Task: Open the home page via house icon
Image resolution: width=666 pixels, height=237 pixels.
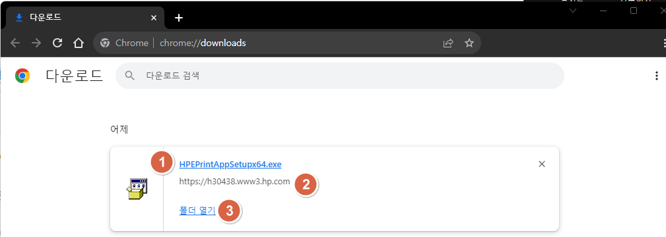Action: (x=78, y=43)
